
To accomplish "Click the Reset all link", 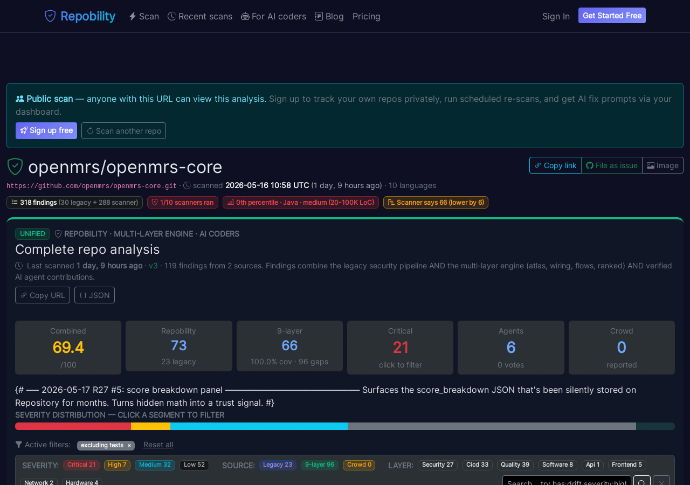I will point(158,445).
